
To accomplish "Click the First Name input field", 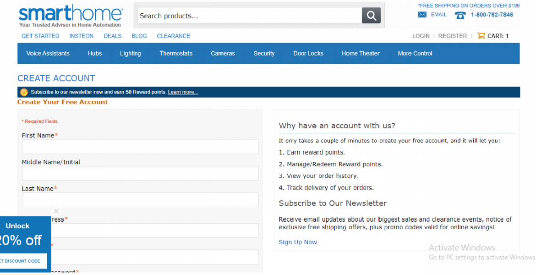I will point(140,147).
